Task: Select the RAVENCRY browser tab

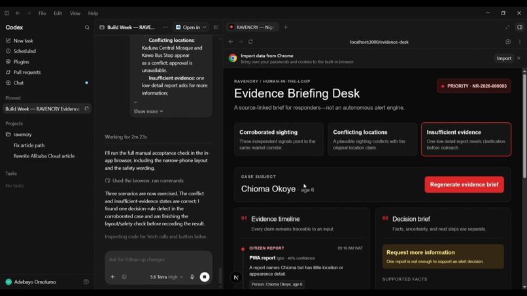Action: (252, 27)
